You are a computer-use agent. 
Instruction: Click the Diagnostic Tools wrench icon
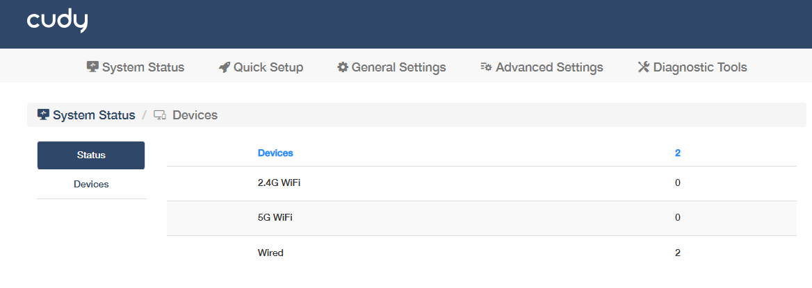pos(643,67)
